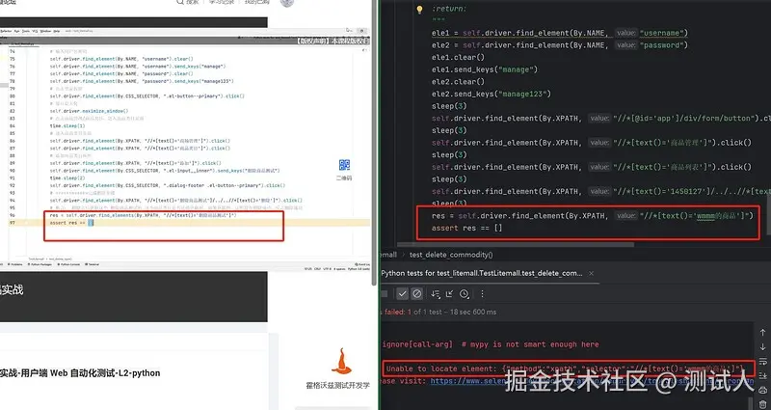Open test history clock dropdown
The image size is (771, 410).
pos(465,294)
